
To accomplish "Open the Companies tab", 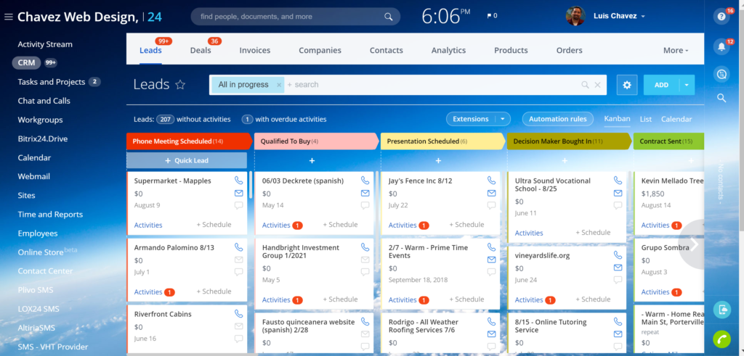I will tap(320, 50).
